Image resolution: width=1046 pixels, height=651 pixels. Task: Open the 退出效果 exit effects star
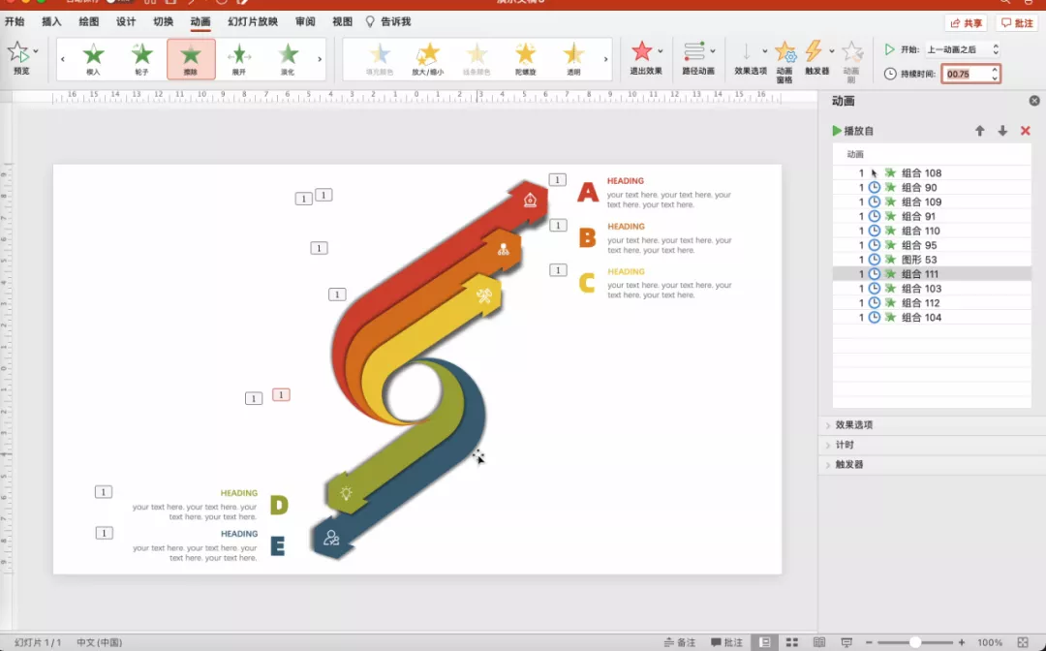(x=642, y=51)
